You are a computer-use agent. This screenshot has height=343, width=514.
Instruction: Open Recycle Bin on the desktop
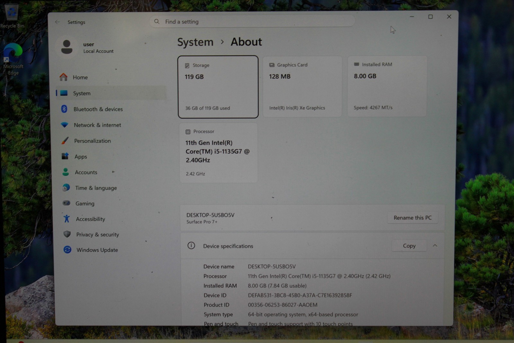pyautogui.click(x=12, y=15)
